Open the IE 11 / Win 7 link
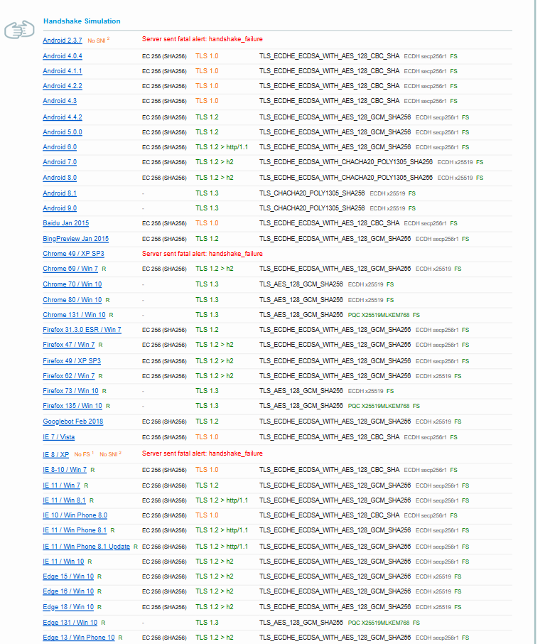Viewport: 545px width, 644px height. point(62,485)
